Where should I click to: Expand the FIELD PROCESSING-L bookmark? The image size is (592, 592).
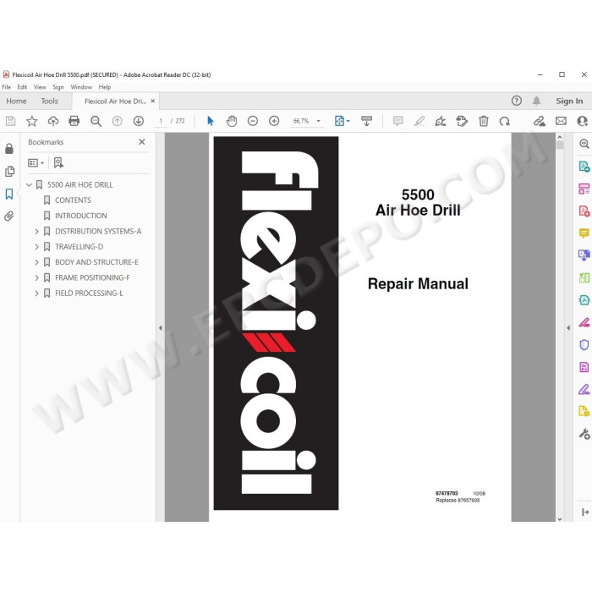[36, 293]
